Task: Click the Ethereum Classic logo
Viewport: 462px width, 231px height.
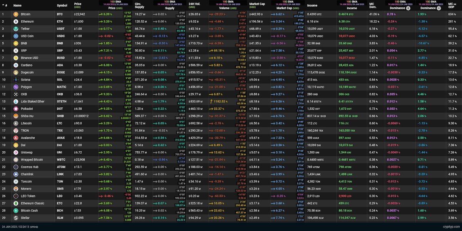Action: pos(16,203)
